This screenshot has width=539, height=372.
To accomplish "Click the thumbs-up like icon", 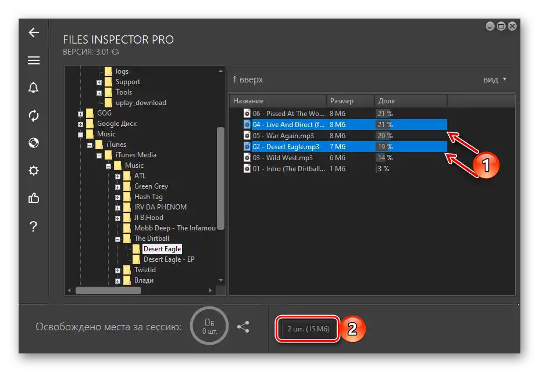I will pos(34,198).
